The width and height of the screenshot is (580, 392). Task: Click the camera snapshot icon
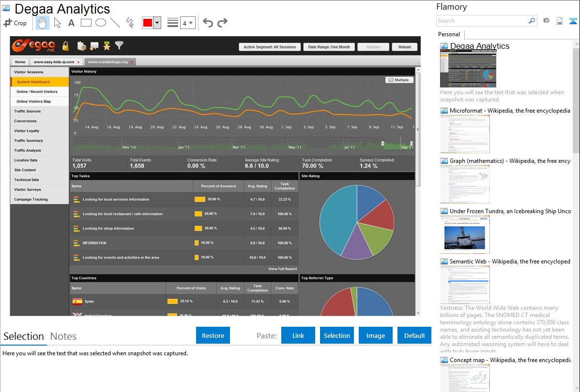[546, 21]
